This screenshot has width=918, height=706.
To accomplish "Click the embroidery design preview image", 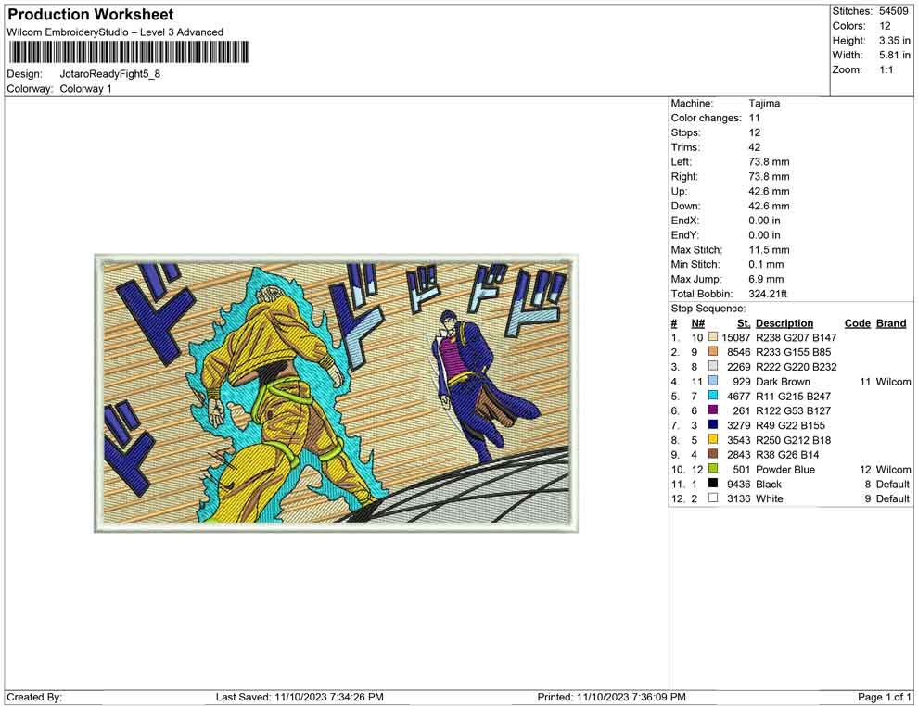I will click(x=336, y=393).
